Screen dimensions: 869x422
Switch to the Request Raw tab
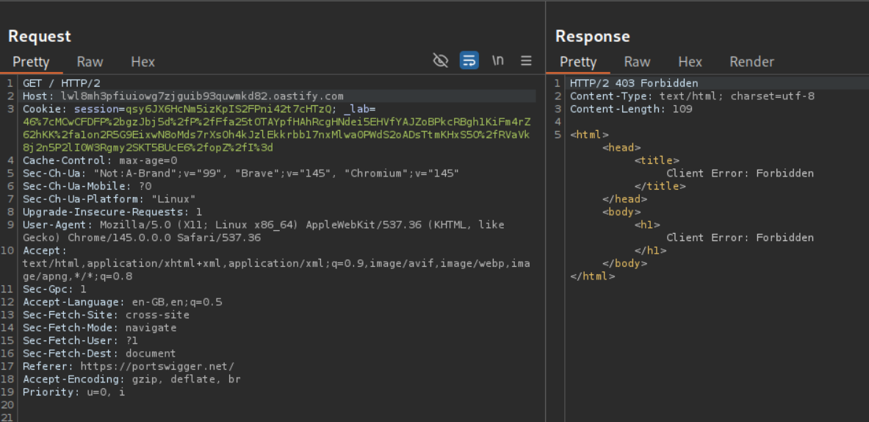pos(90,62)
